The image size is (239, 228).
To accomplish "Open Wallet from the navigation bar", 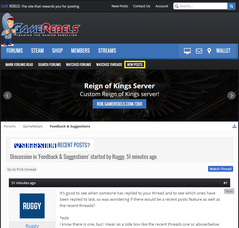I will pyautogui.click(x=223, y=51).
